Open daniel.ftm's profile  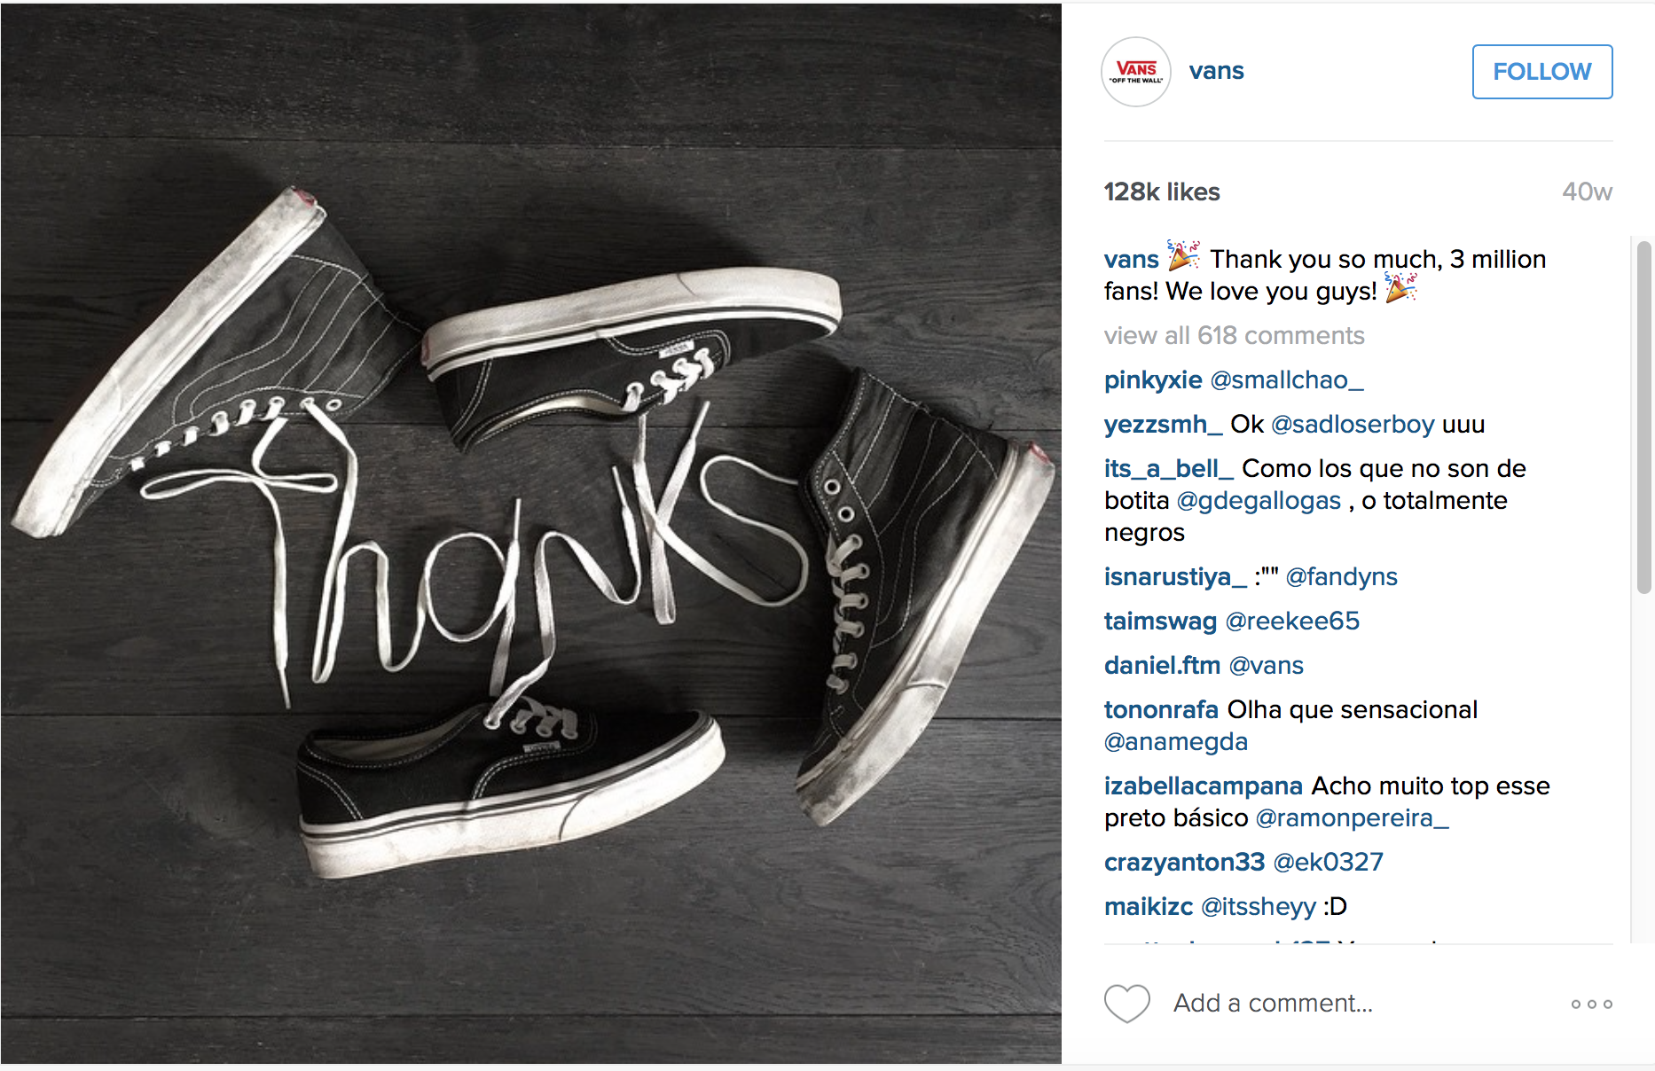(x=1162, y=666)
